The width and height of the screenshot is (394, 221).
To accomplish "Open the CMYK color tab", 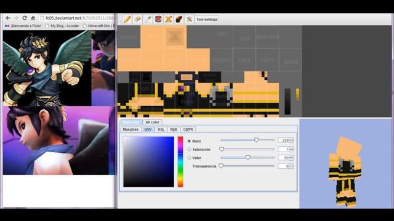I will pos(188,130).
